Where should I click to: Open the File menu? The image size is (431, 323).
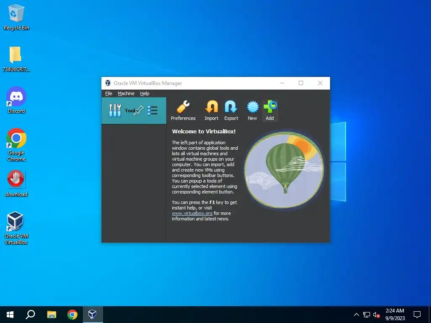109,93
